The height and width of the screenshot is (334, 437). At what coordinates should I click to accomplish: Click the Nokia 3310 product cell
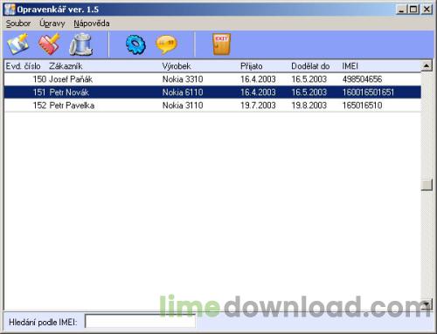click(x=183, y=79)
